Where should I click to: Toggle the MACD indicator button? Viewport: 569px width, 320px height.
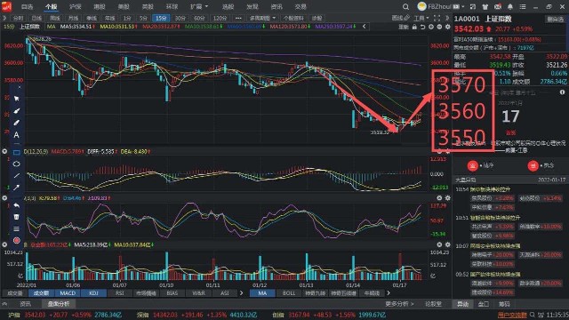(x=68, y=292)
